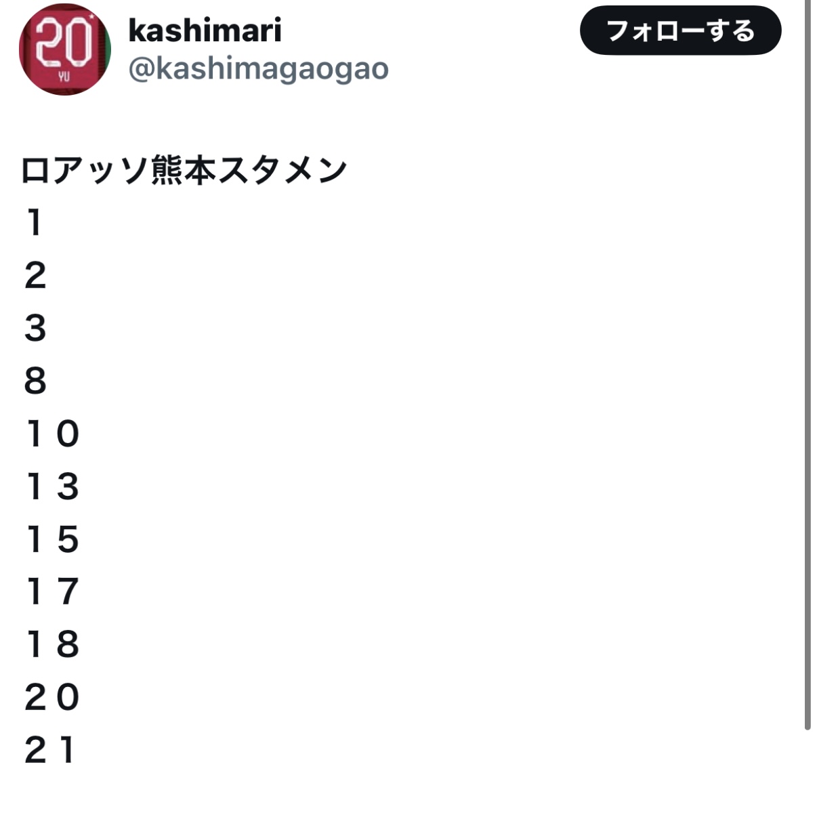The height and width of the screenshot is (813, 817).
Task: Select number 18 in the lineup list
Action: 52,644
